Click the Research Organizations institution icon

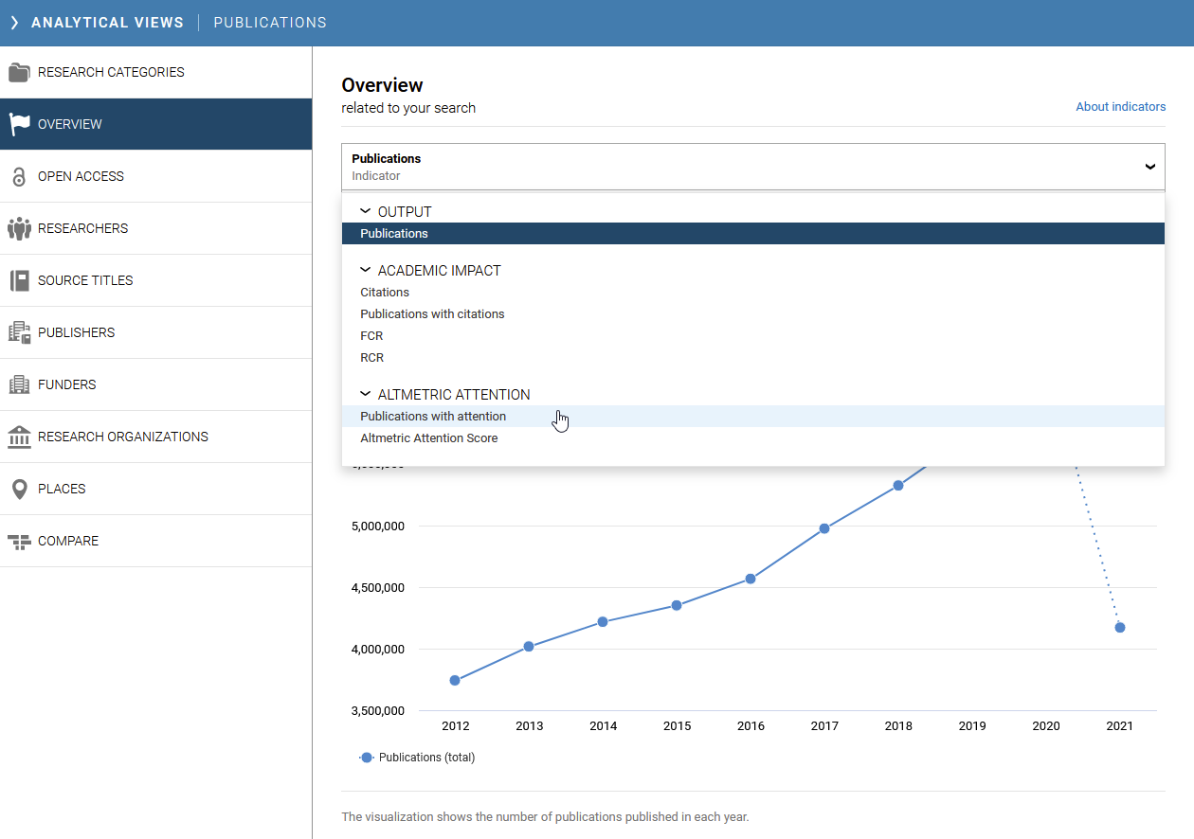click(x=19, y=437)
